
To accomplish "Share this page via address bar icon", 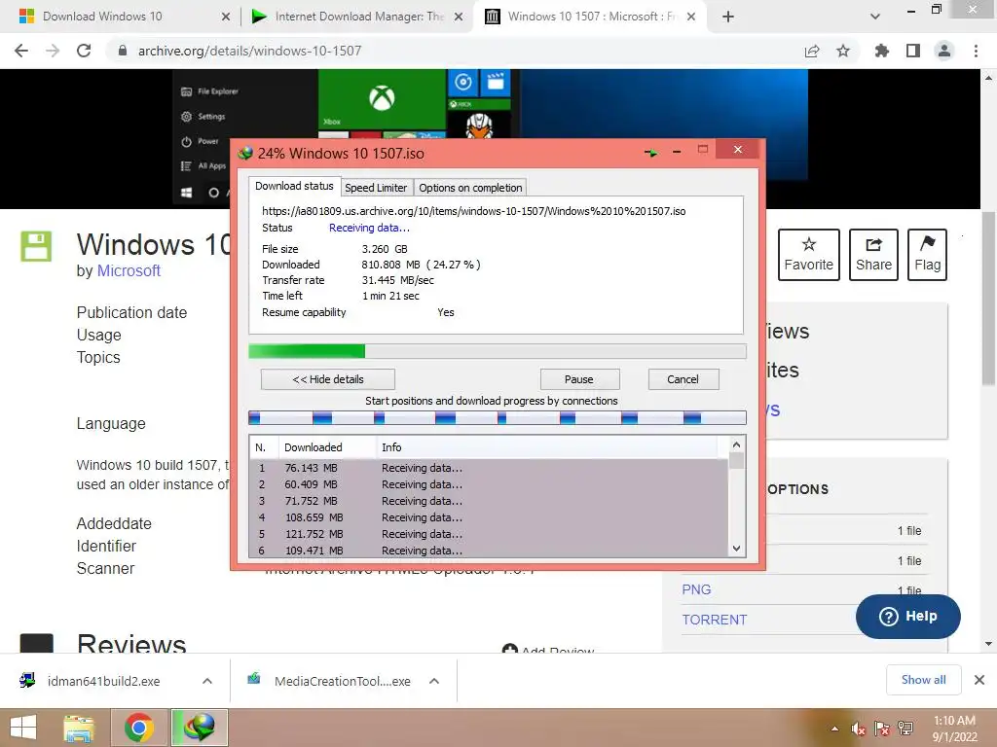I will click(812, 51).
